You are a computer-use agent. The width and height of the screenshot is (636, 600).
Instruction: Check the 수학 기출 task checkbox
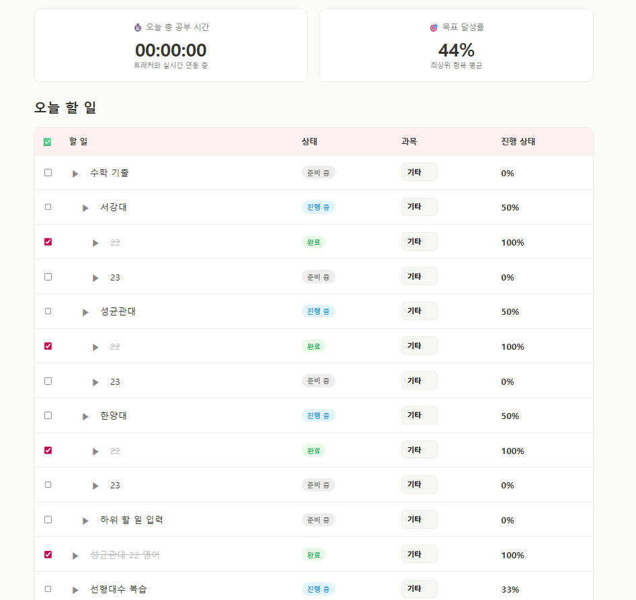pos(48,172)
